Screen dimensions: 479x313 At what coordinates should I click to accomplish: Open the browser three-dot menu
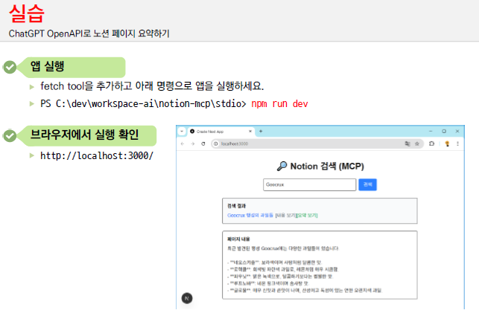click(x=457, y=143)
